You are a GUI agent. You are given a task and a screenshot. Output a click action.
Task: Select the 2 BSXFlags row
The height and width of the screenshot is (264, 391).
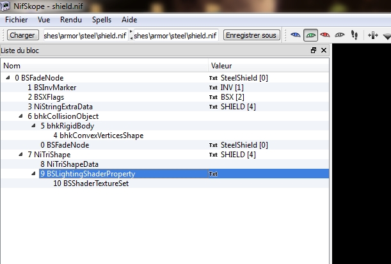[x=164, y=97]
